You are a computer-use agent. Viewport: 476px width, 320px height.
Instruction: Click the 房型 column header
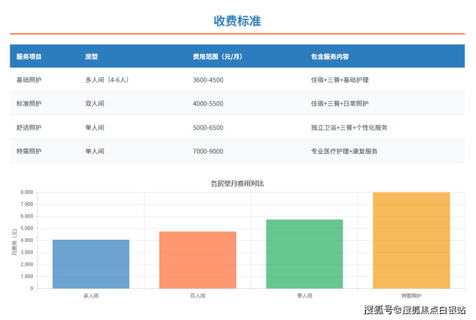[91, 57]
